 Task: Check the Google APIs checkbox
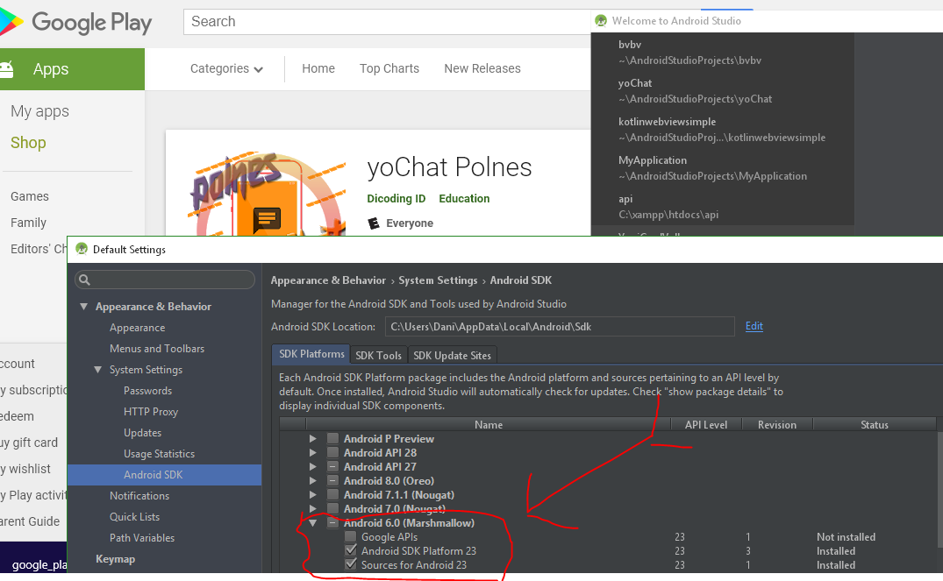coord(351,536)
